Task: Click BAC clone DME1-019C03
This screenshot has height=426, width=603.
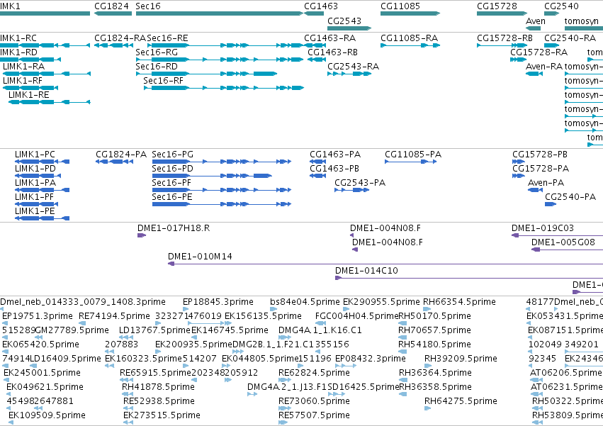Action: tap(543, 228)
